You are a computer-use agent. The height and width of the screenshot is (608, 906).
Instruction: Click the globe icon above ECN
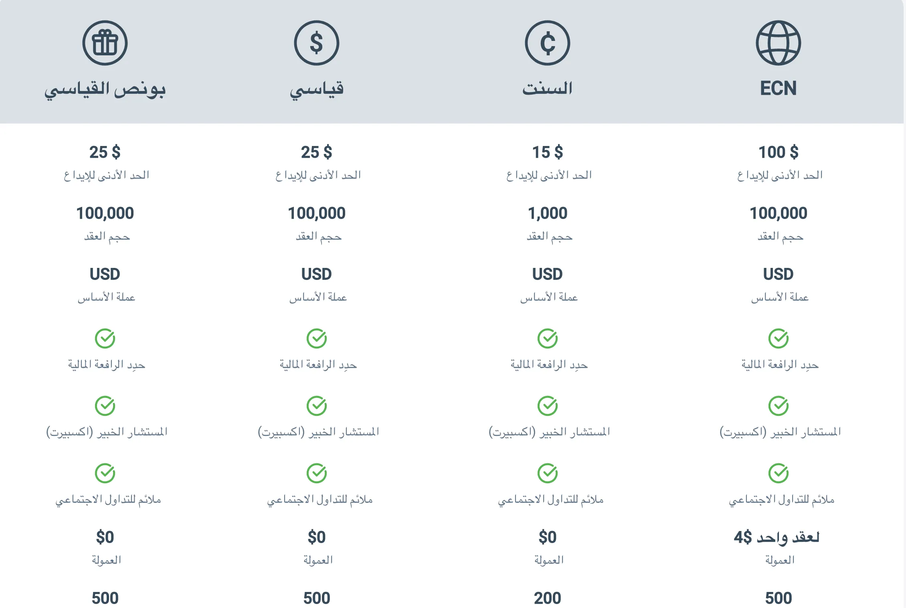(x=779, y=43)
